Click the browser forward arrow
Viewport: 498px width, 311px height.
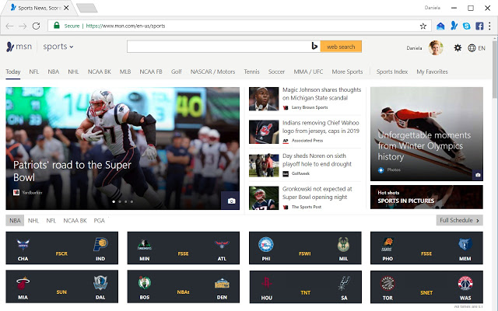click(23, 26)
